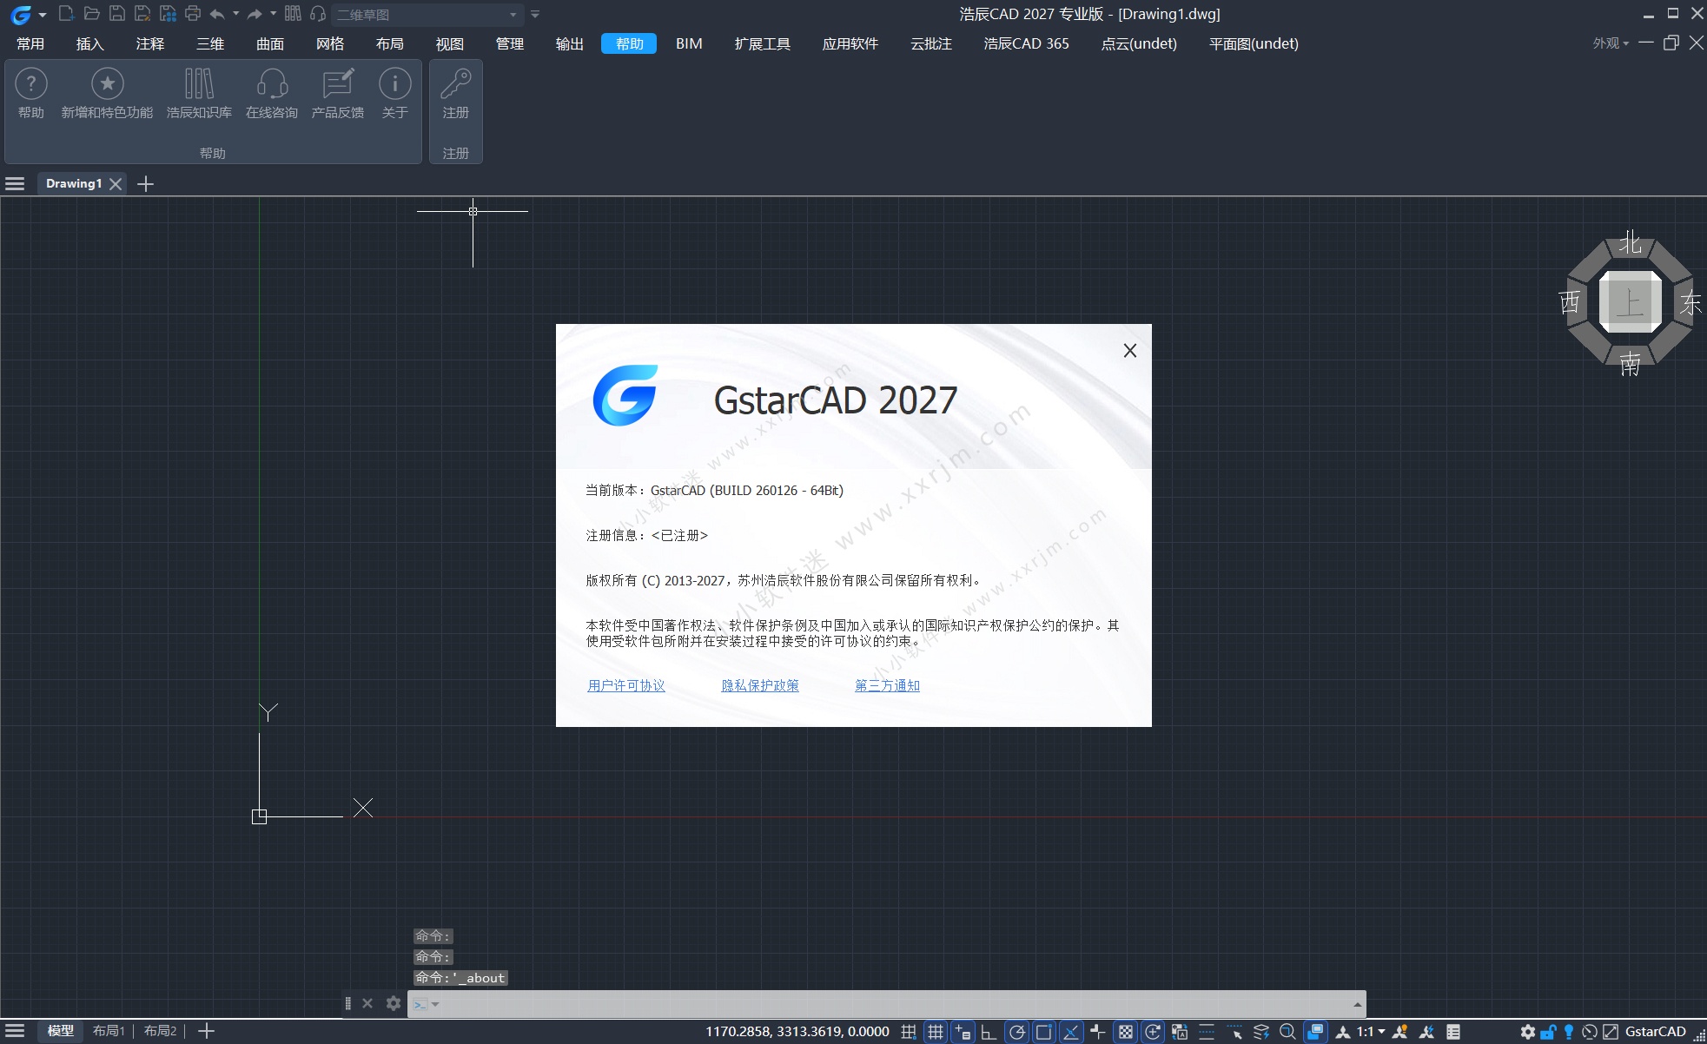Viewport: 1707px width, 1044px height.
Task: Toggle grid display in status bar
Action: click(x=935, y=1032)
